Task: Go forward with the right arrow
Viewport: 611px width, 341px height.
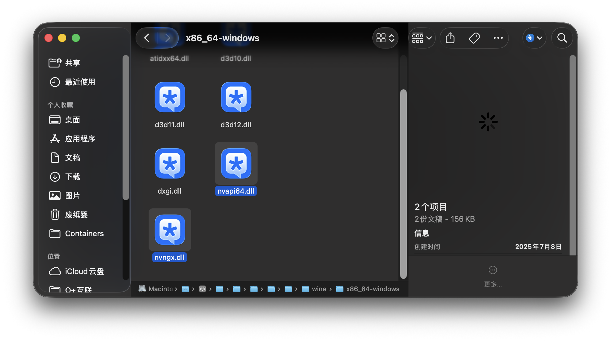Action: (168, 38)
